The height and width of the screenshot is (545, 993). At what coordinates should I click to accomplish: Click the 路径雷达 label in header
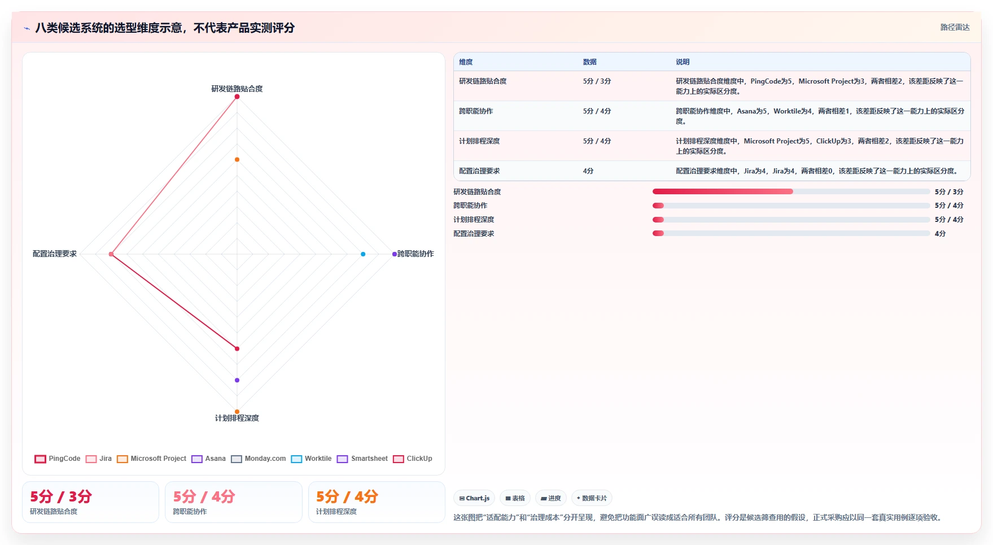955,27
